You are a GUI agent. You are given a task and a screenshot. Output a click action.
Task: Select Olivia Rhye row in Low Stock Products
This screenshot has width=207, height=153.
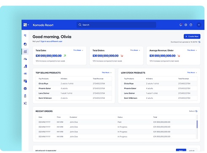click(159, 83)
